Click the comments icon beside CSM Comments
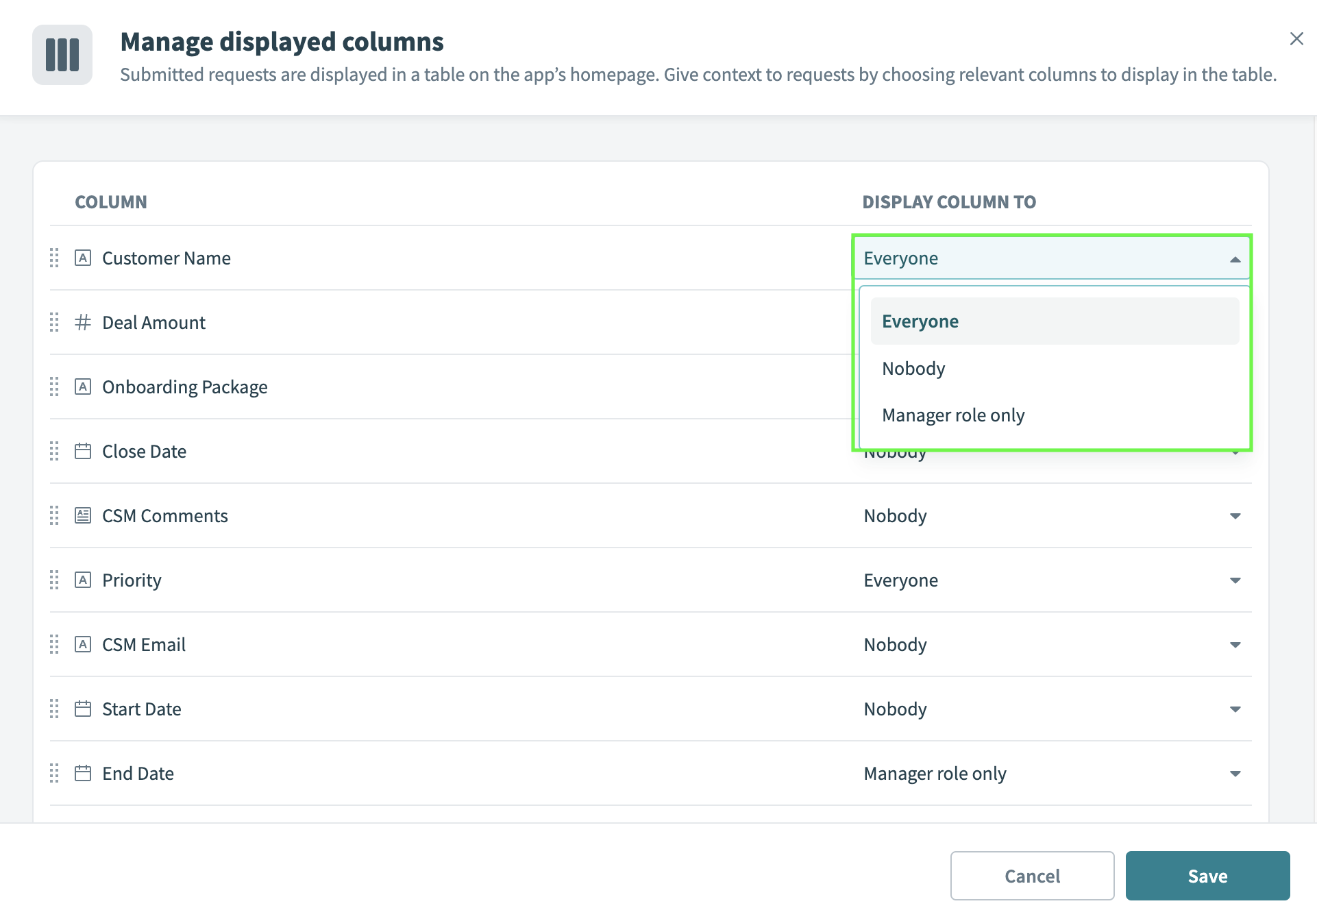 (x=83, y=515)
